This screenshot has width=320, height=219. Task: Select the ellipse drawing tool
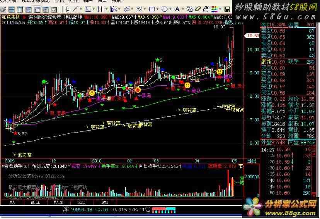pyautogui.click(x=165, y=9)
